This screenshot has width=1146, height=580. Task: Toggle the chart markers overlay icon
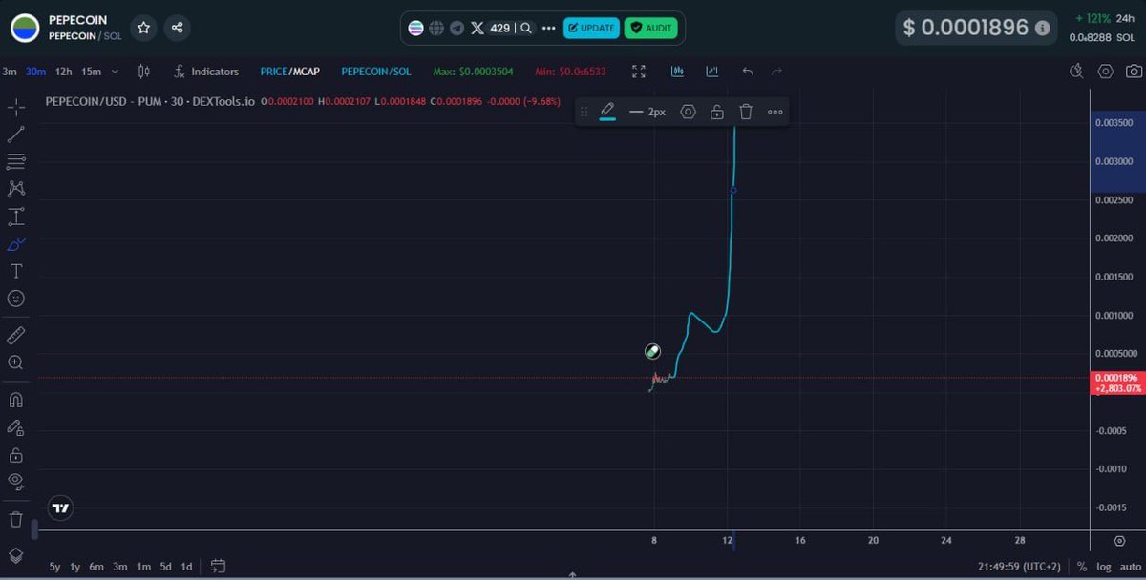pos(712,72)
